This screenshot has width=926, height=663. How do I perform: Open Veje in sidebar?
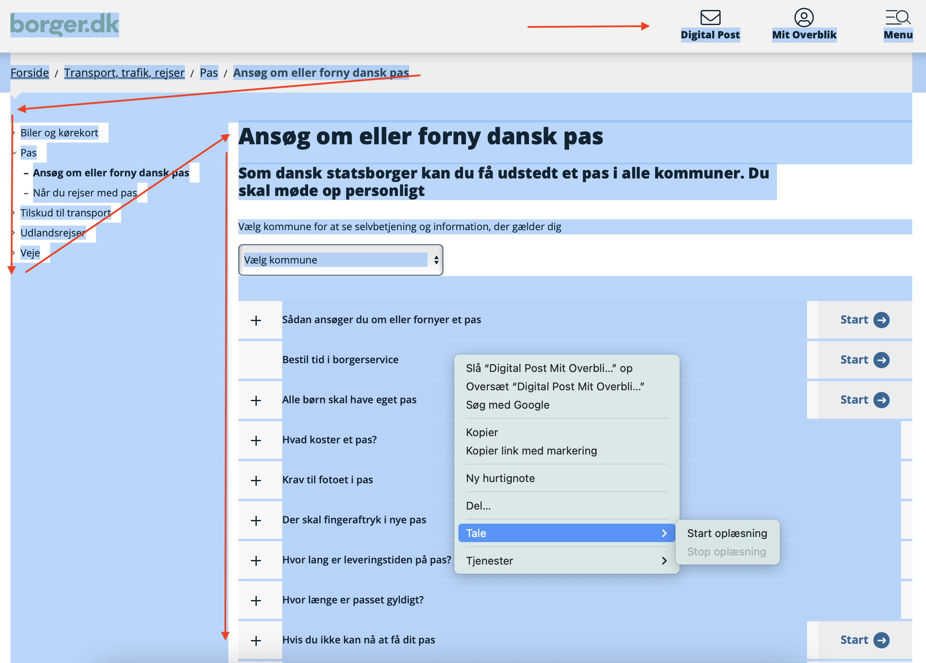(x=30, y=253)
